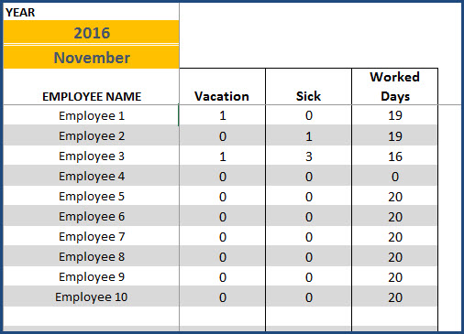
Task: Click the EMPLOYEE NAME column header
Action: click(x=92, y=87)
